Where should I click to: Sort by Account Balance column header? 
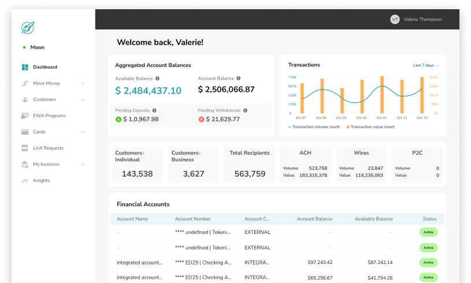coord(314,219)
